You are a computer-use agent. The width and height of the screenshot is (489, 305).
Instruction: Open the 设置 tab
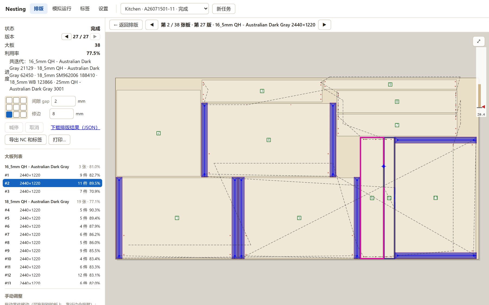103,9
